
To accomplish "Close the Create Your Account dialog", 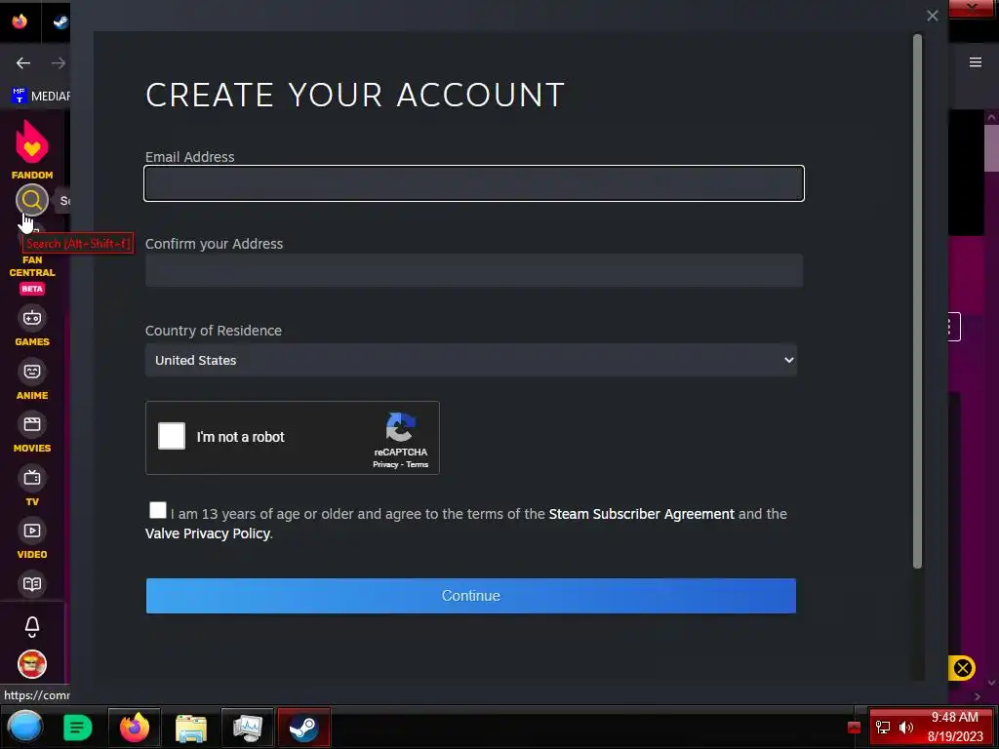I will [x=932, y=16].
